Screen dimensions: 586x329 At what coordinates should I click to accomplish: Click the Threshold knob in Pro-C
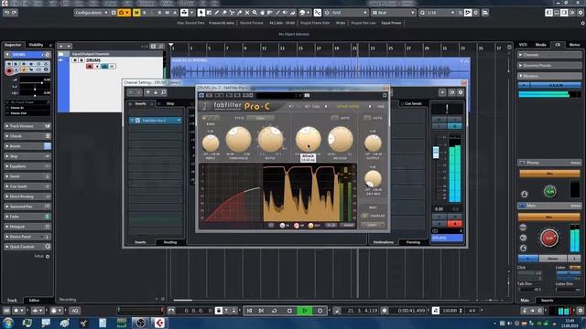[x=238, y=140]
